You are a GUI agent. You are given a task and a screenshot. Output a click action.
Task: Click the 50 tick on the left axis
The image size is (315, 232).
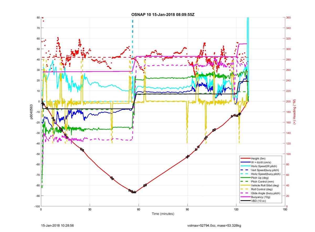point(38,49)
